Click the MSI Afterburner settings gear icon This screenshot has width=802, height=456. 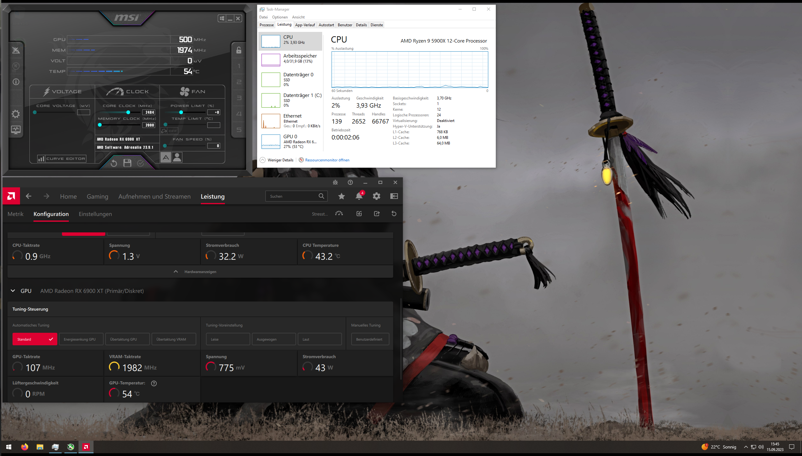tap(16, 114)
